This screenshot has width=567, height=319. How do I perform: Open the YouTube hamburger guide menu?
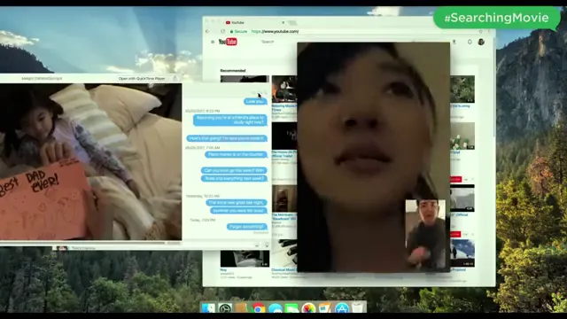click(213, 42)
